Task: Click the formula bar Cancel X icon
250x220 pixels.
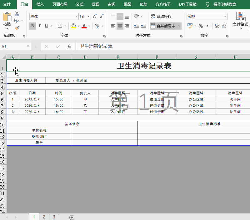Action: [x=47, y=46]
